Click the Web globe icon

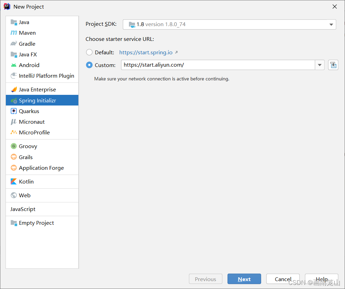14,195
